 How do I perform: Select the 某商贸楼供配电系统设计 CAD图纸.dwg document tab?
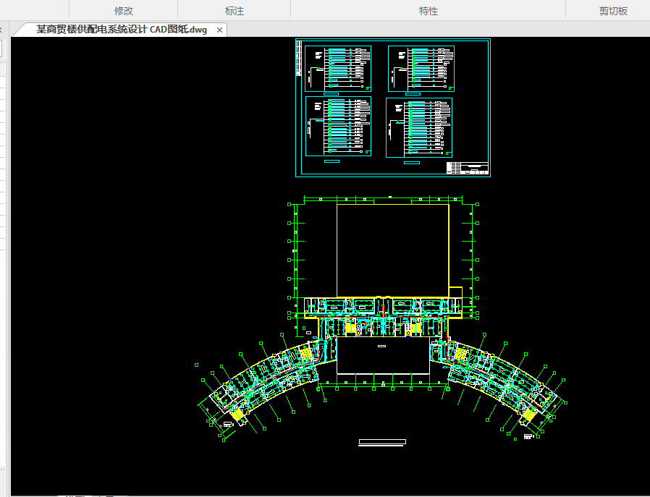pos(122,30)
